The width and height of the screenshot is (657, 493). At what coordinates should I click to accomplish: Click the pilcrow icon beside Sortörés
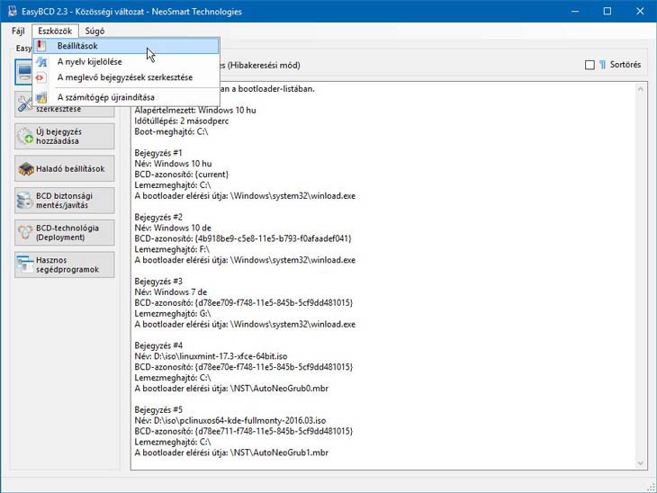pos(602,65)
